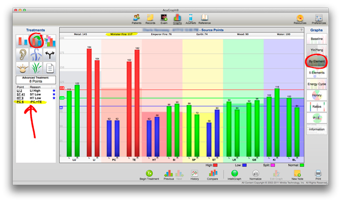
Task: Switch to the Yin/Yang graph
Action: [x=317, y=50]
